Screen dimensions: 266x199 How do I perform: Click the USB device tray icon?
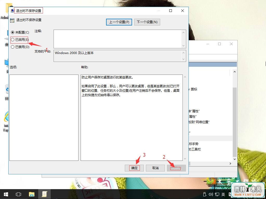pyautogui.click(x=205, y=194)
